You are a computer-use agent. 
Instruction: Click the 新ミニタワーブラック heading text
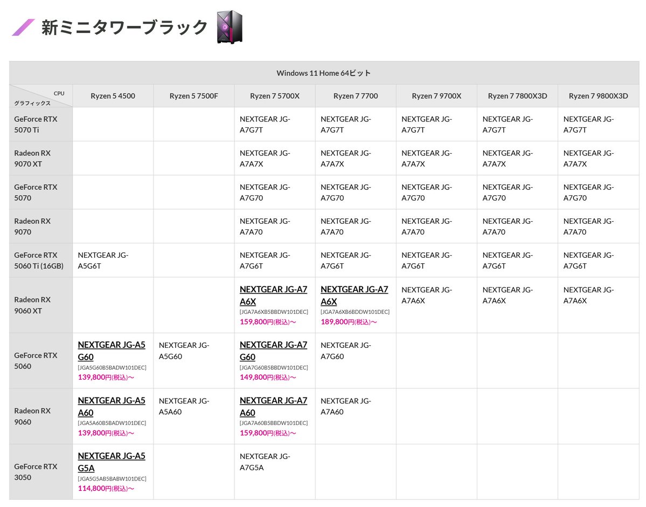125,26
